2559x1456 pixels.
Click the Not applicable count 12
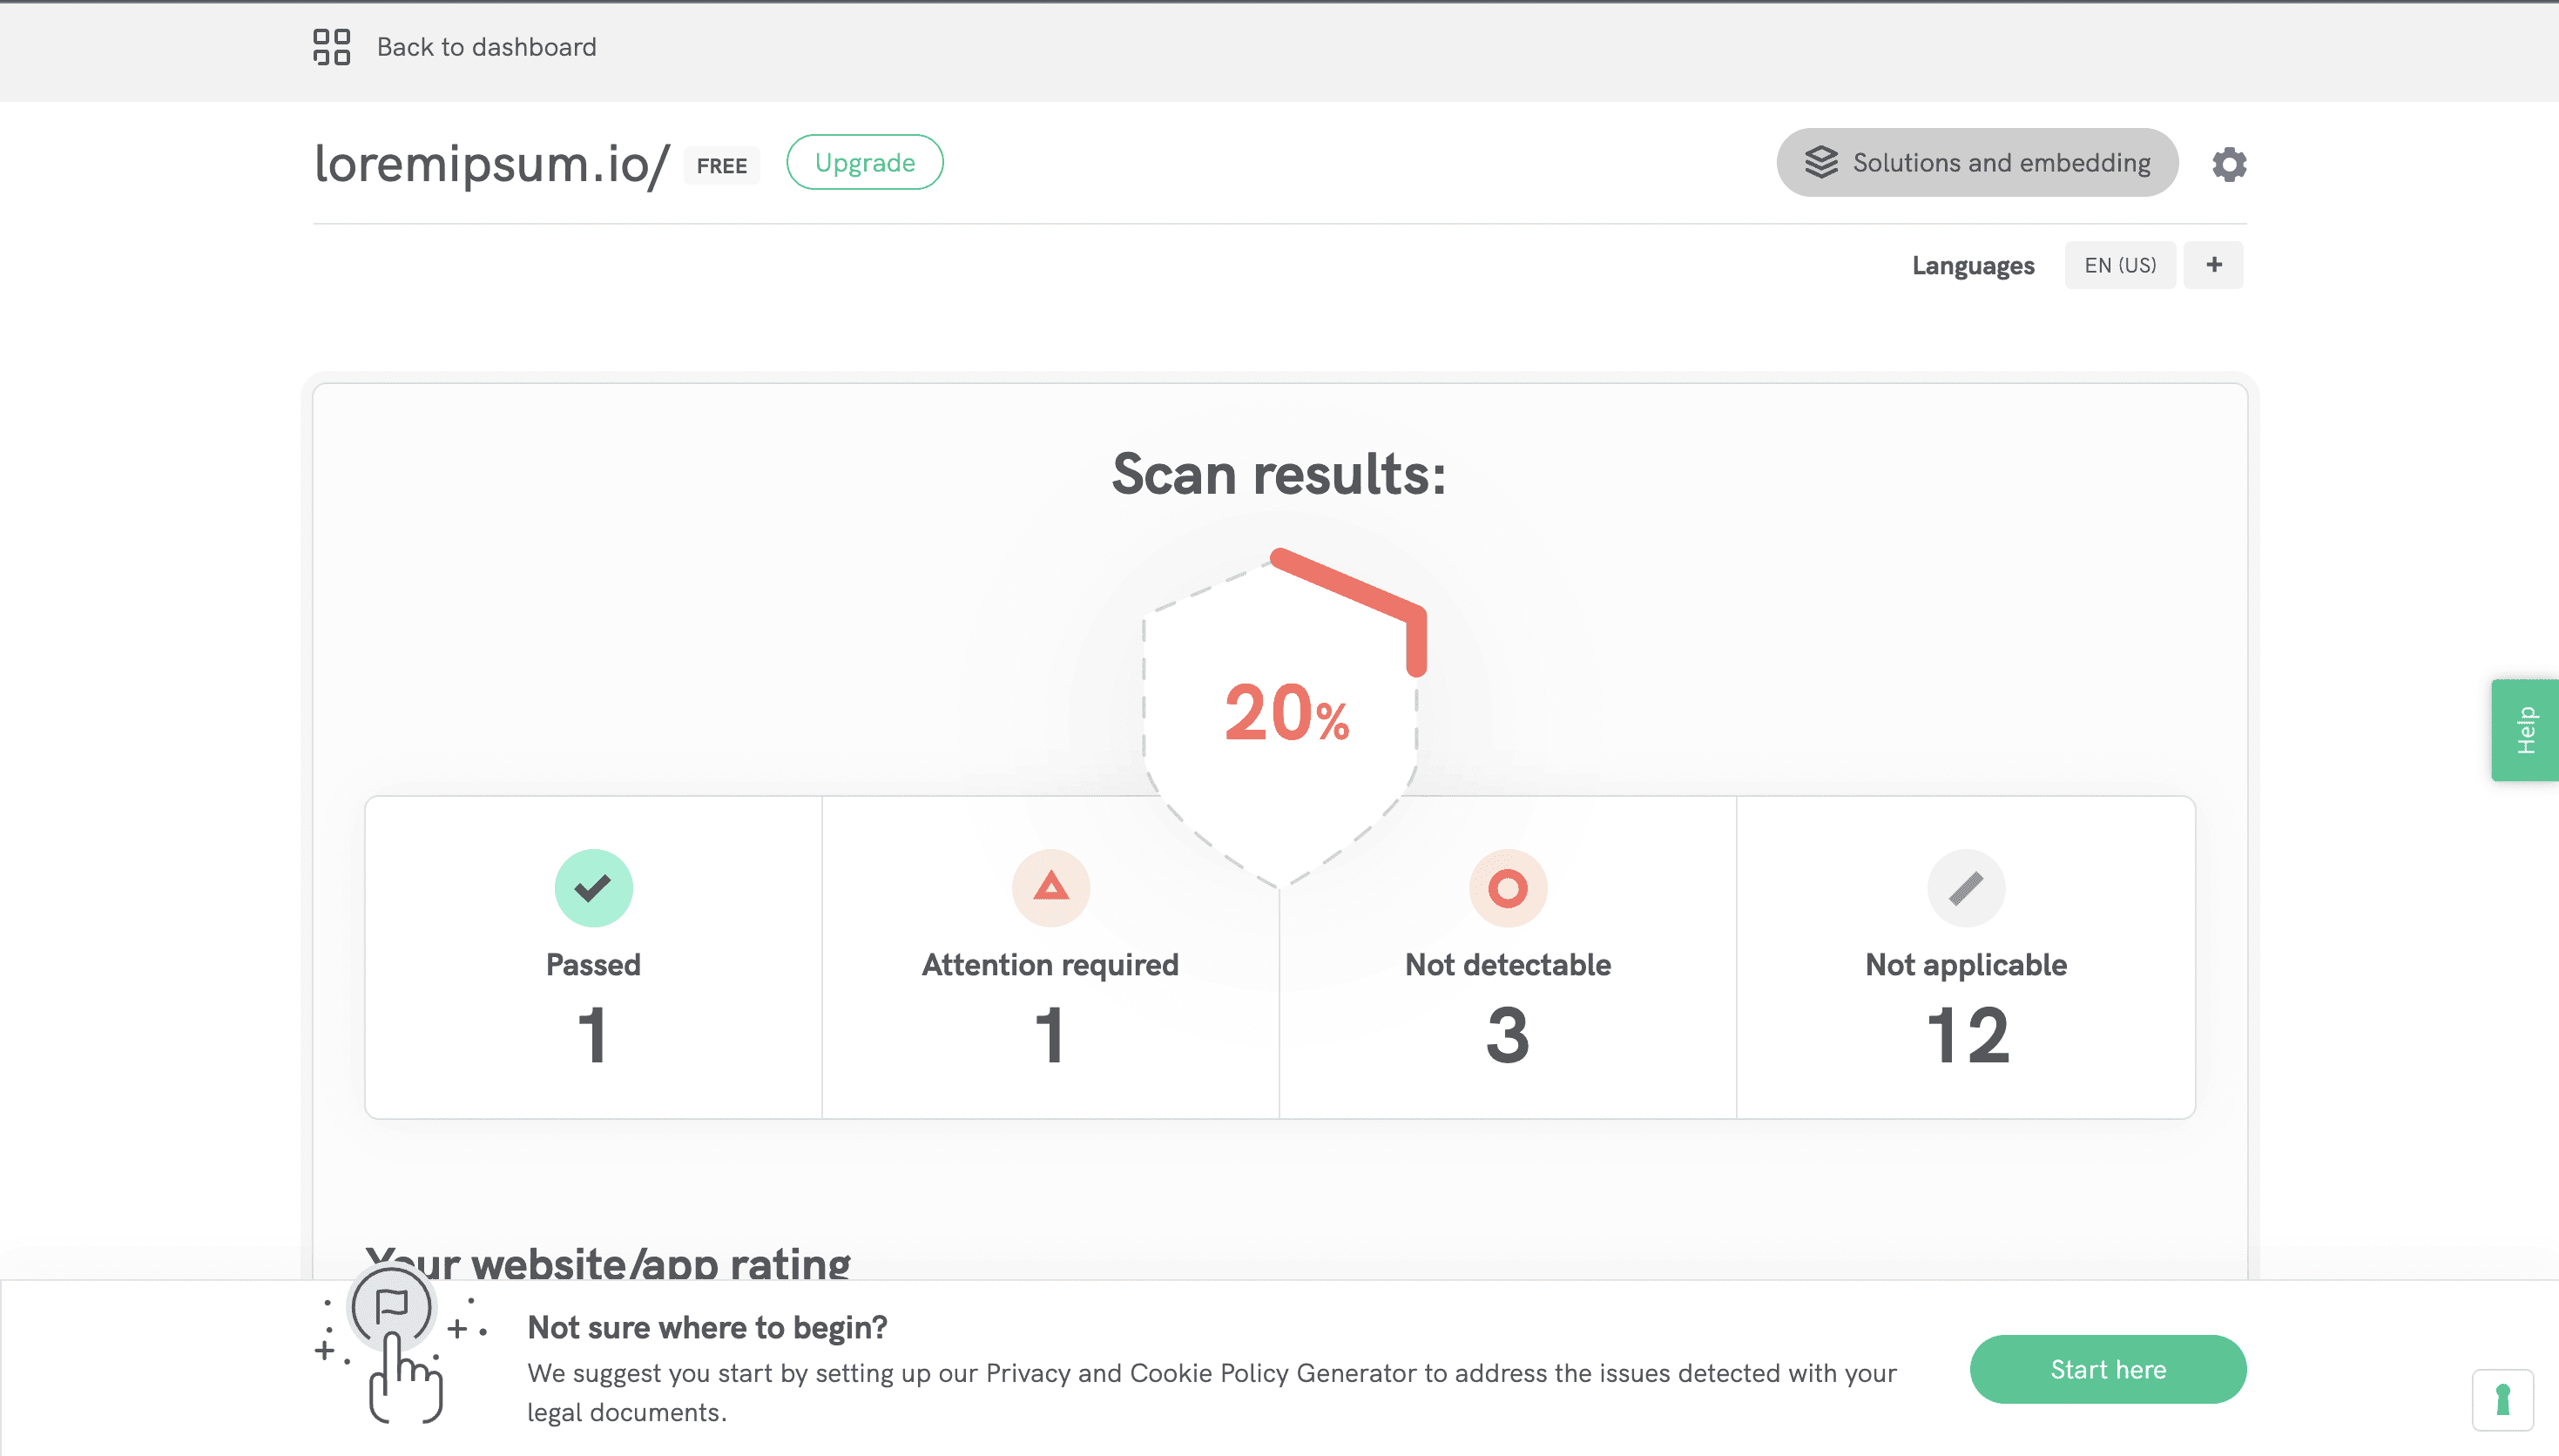click(1966, 1036)
